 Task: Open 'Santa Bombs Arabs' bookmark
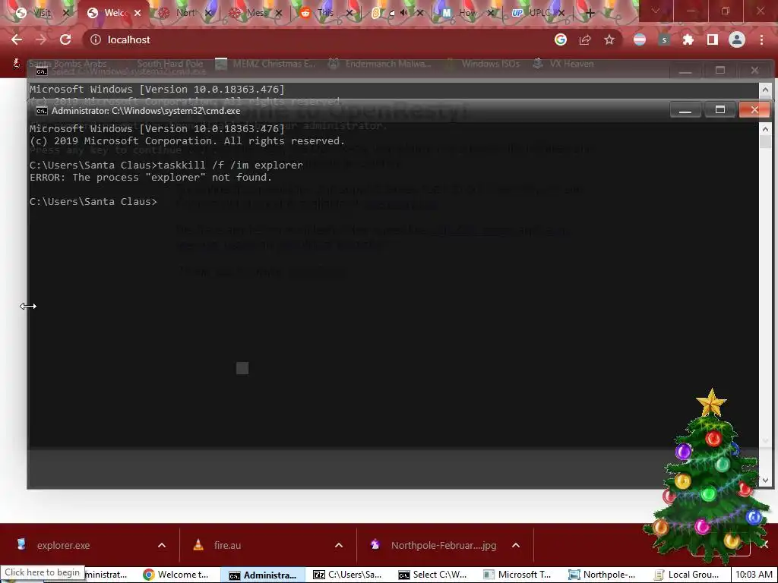click(x=61, y=64)
